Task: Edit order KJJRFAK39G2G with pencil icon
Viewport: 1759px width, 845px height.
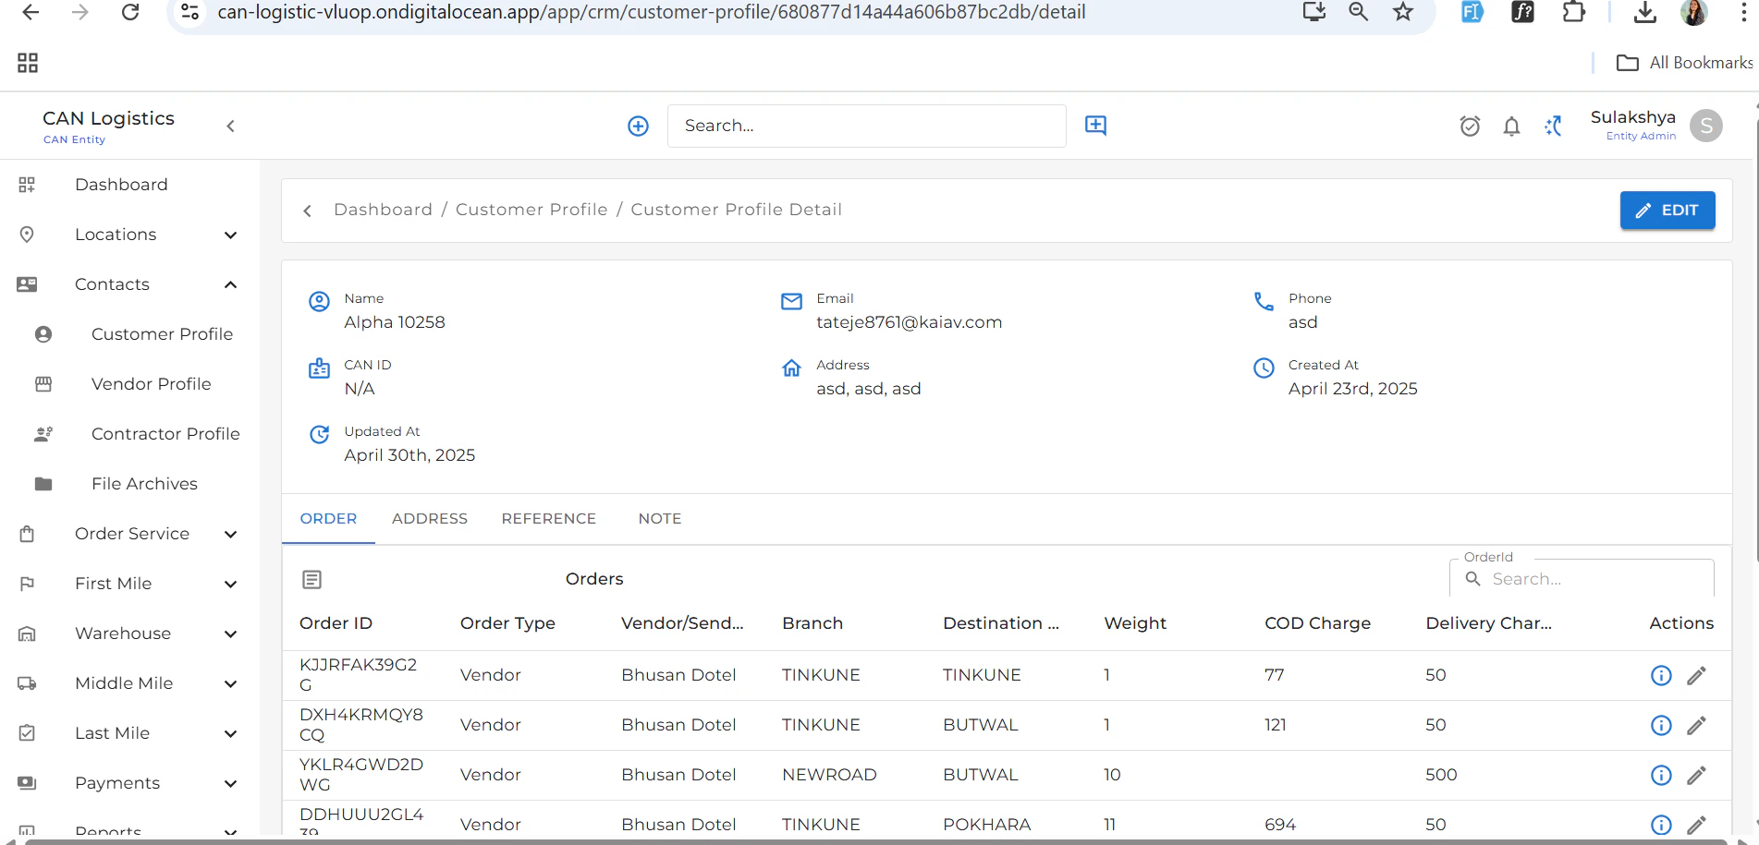Action: (1696, 676)
